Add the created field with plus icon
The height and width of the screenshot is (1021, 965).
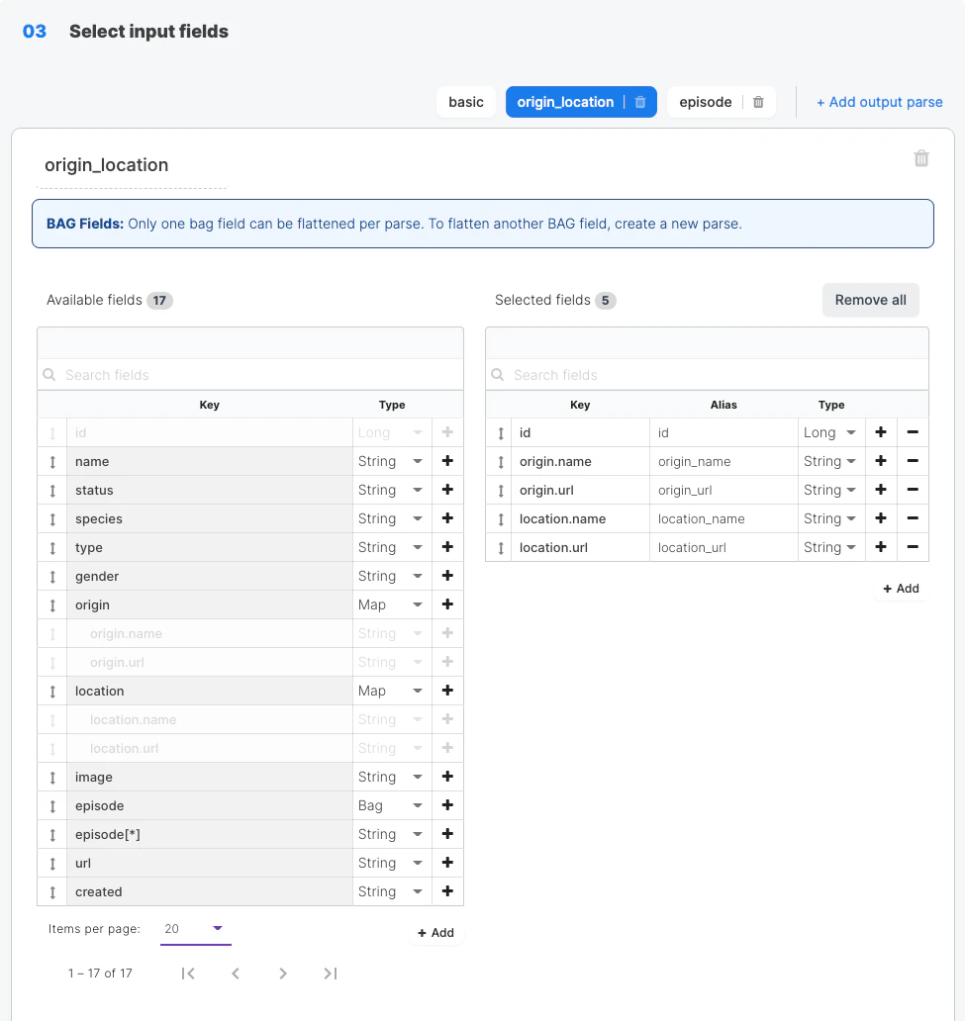tap(447, 890)
